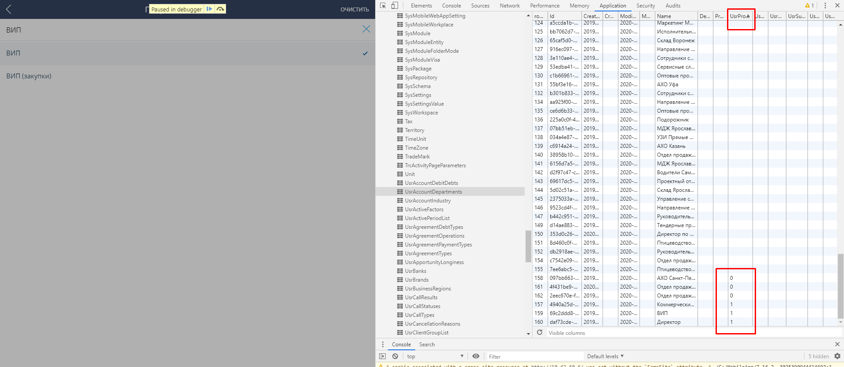The image size is (844, 367).
Task: Open console settings gear
Action: click(x=837, y=356)
